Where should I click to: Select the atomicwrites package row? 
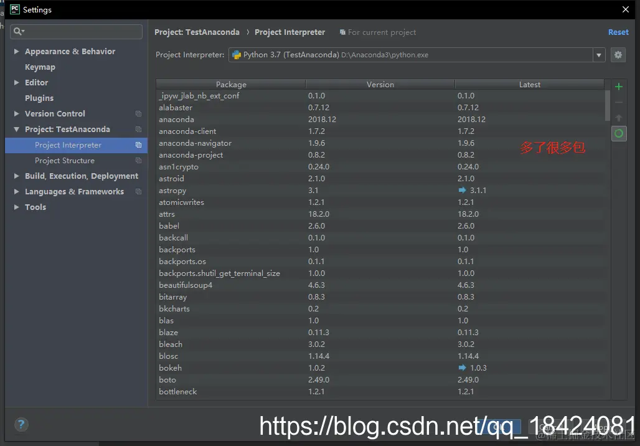pos(380,202)
